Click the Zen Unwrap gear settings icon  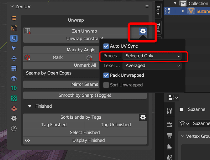coord(143,31)
